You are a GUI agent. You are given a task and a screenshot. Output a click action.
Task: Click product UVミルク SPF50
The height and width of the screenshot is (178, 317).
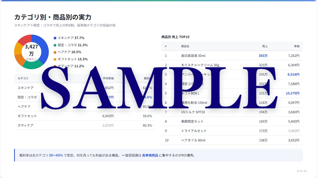click(x=193, y=112)
